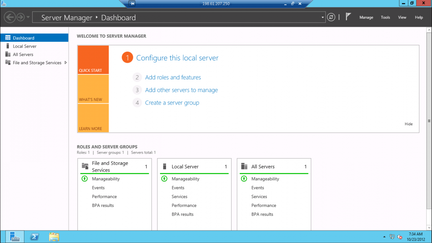432x243 pixels.
Task: Click Server Manager taskbar icon
Action: click(x=15, y=237)
